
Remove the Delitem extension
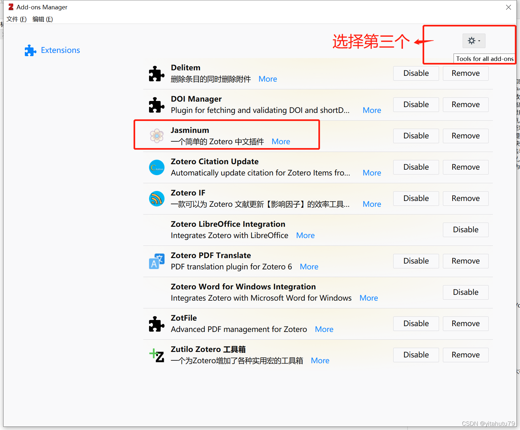tap(465, 73)
